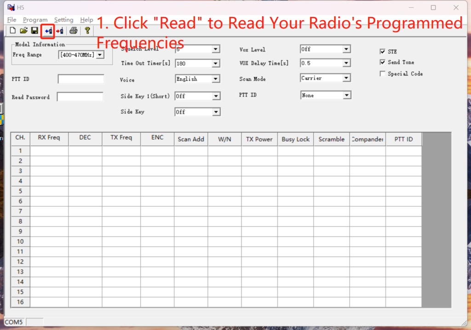The width and height of the screenshot is (471, 330).
Task: Click the DEC column header
Action: (85, 138)
